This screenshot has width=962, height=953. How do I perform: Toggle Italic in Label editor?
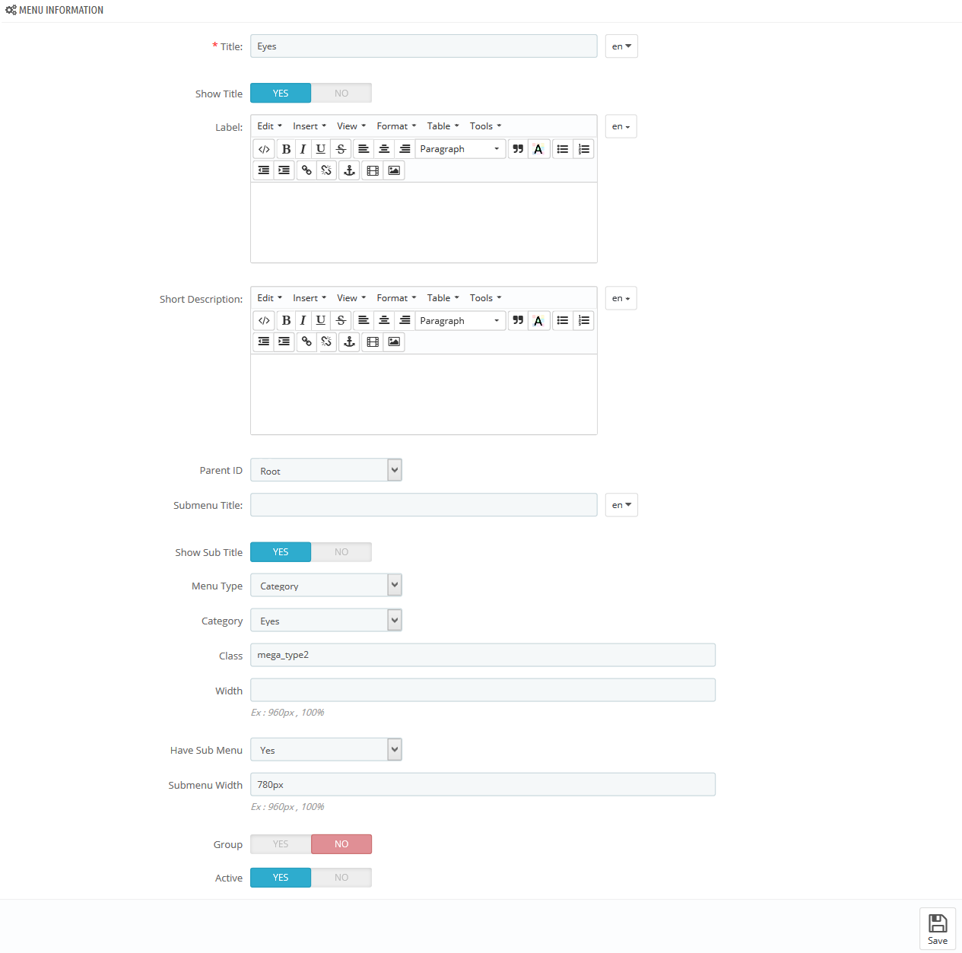tap(303, 149)
